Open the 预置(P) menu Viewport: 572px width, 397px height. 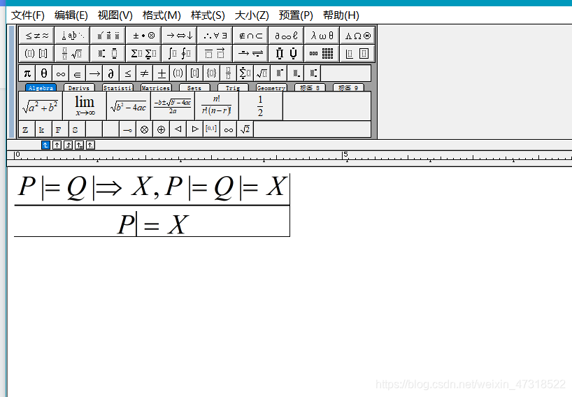click(296, 15)
